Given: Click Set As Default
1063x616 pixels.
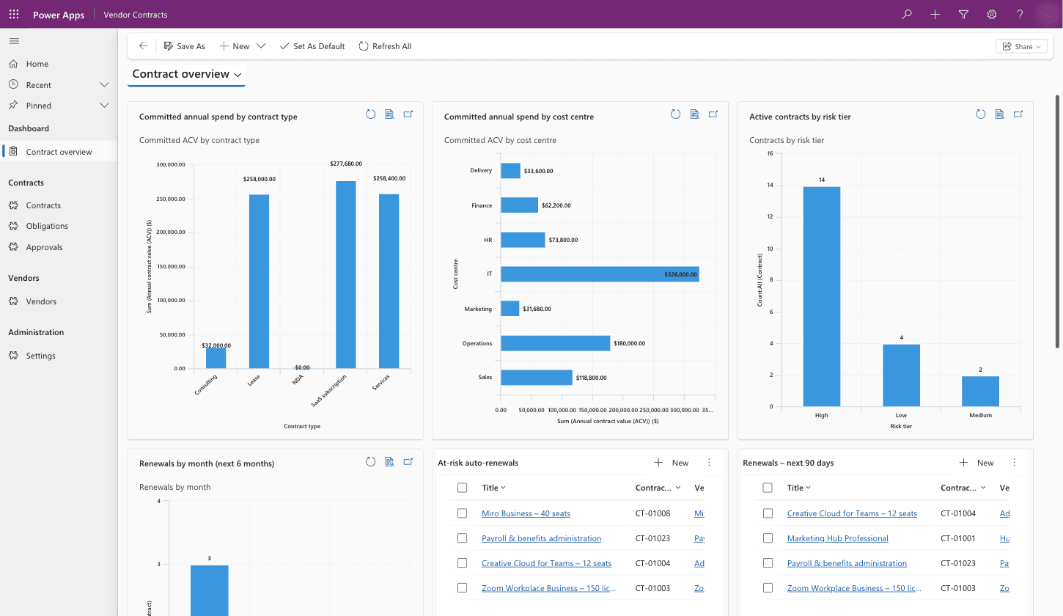Looking at the screenshot, I should pyautogui.click(x=312, y=46).
